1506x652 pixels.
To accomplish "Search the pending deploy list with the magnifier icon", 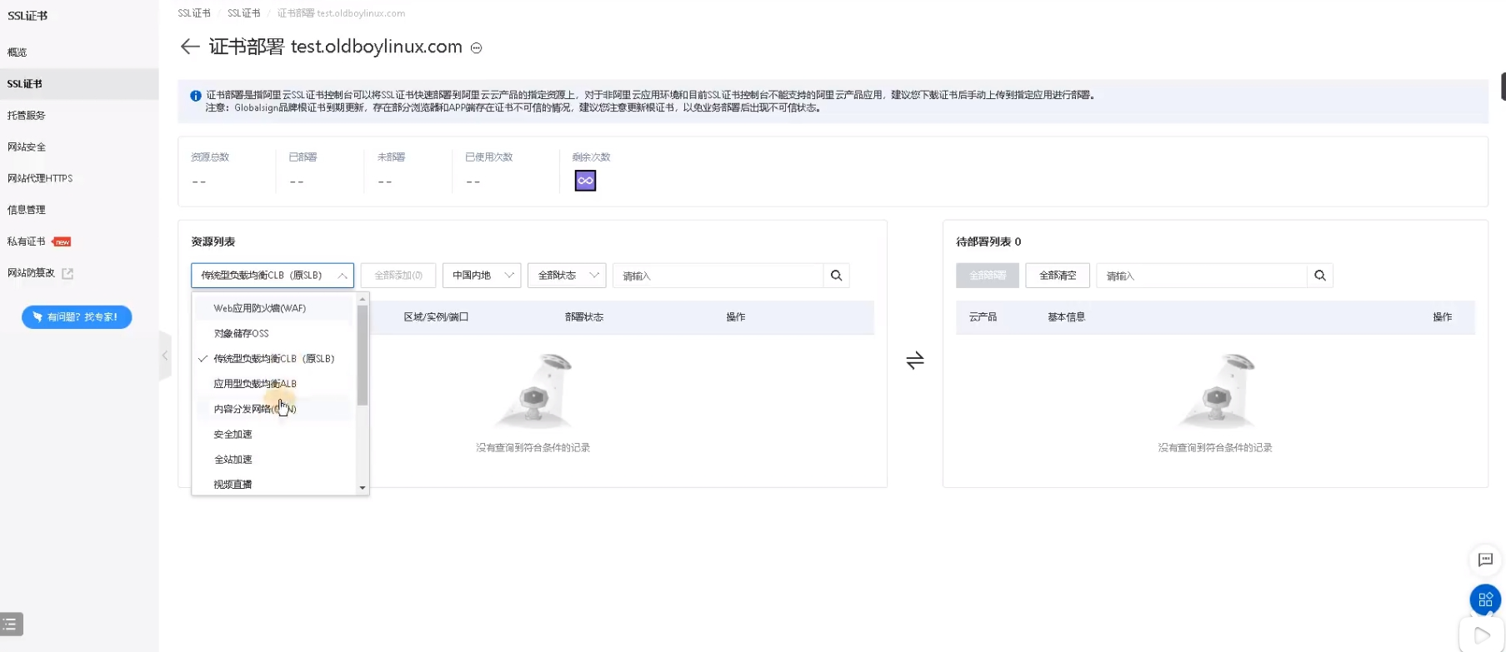I will point(1319,276).
